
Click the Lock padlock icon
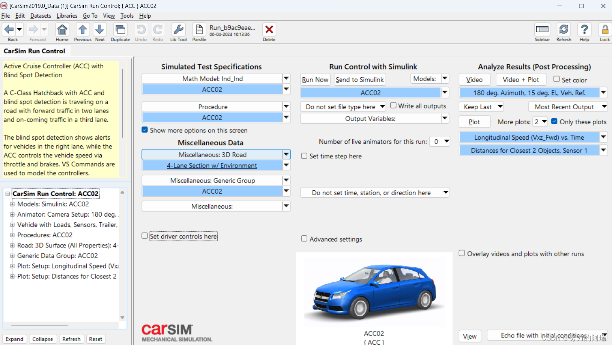coord(605,29)
